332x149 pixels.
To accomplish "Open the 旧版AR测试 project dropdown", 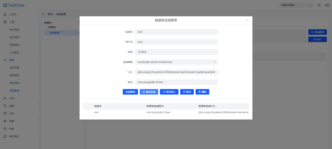I will click(x=296, y=5).
